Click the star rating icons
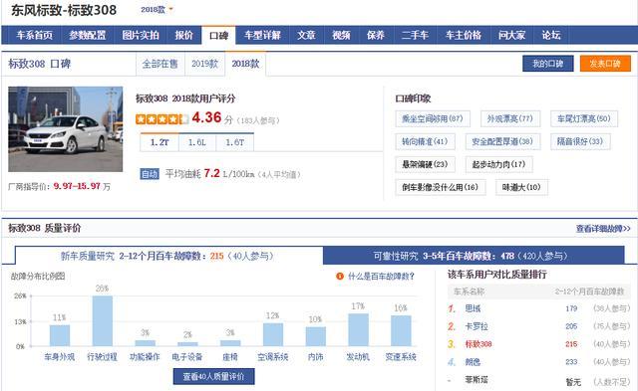 [x=161, y=119]
